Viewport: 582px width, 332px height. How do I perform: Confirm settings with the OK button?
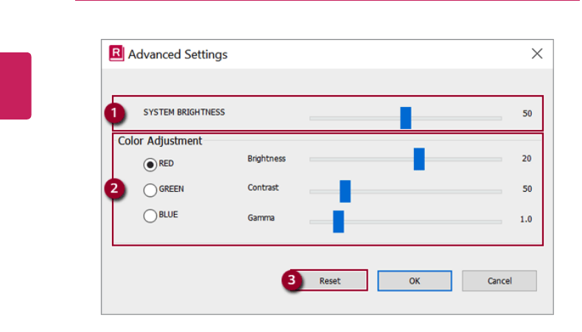[x=415, y=281]
